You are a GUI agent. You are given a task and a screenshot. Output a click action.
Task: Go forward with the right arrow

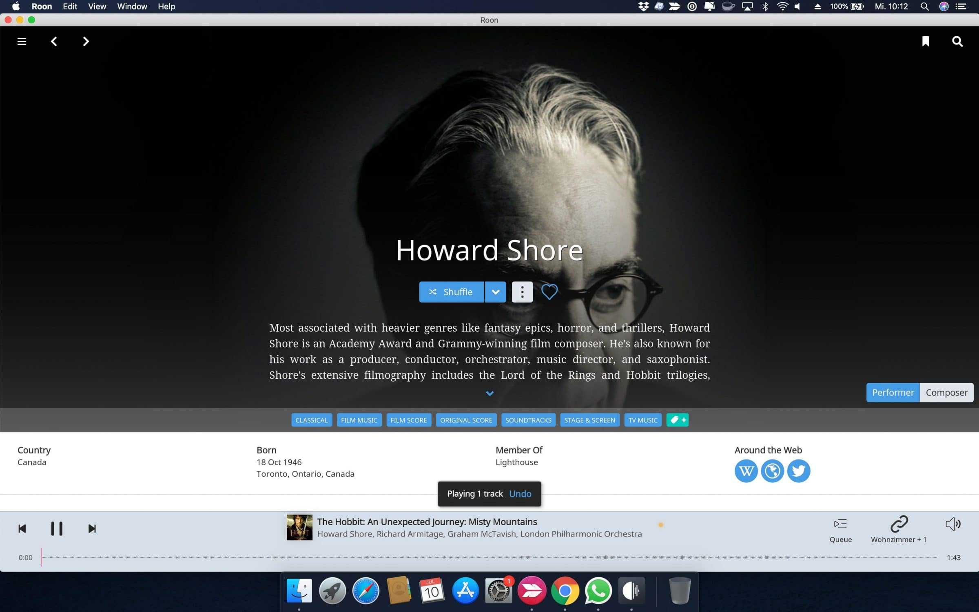click(x=86, y=41)
